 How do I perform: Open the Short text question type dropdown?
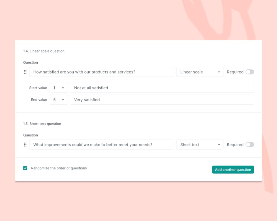pyautogui.click(x=200, y=144)
